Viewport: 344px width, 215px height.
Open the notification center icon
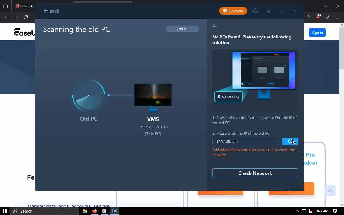pyautogui.click(x=335, y=211)
